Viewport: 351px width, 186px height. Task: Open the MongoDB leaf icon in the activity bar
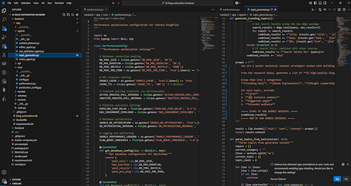pos(4,90)
